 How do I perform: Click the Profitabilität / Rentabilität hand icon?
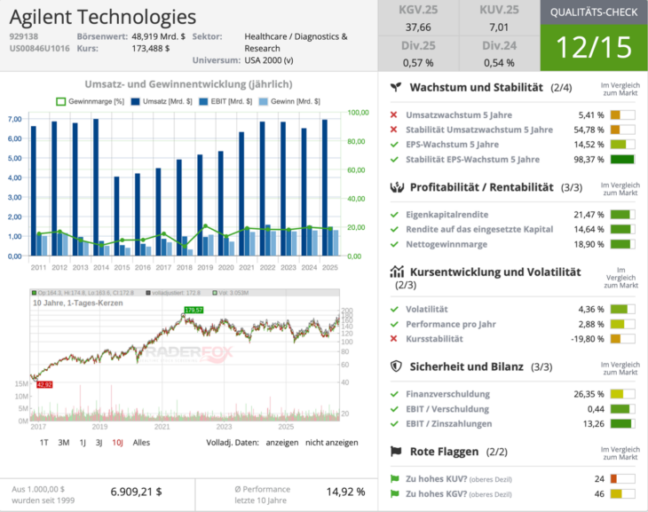[x=397, y=187]
